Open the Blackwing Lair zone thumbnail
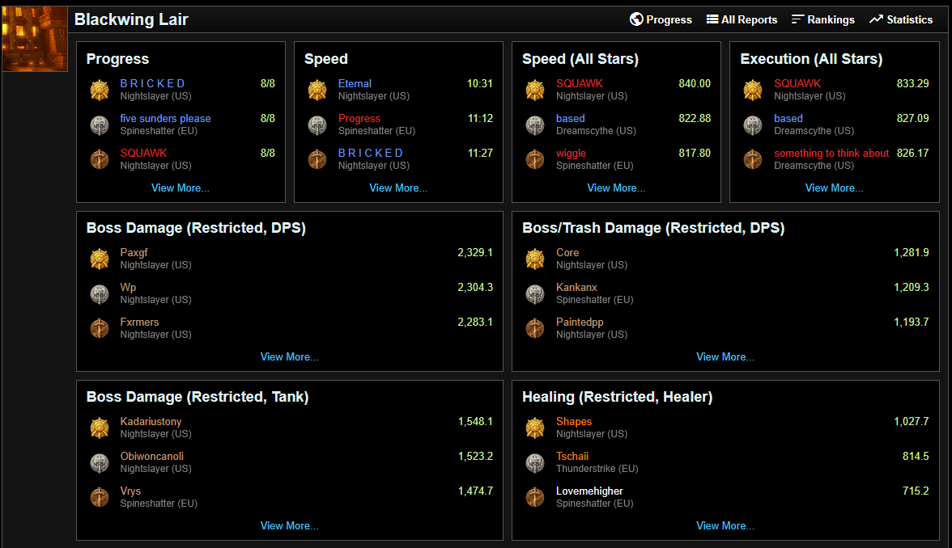Screen dimensions: 952x548 pyautogui.click(x=35, y=39)
